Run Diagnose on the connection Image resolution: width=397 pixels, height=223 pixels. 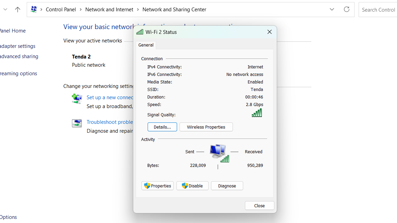227,186
